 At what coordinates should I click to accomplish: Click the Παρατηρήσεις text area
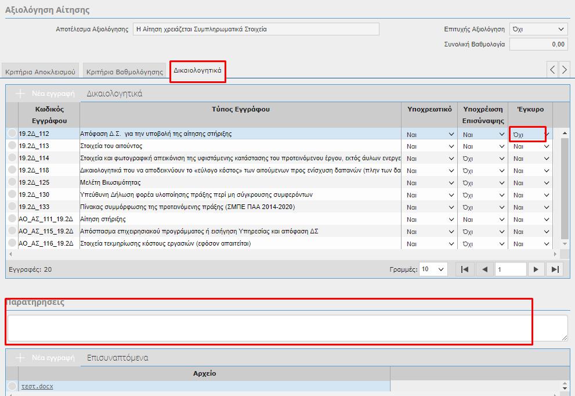pos(287,328)
